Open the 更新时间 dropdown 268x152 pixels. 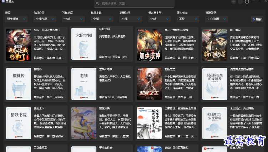coord(131,19)
